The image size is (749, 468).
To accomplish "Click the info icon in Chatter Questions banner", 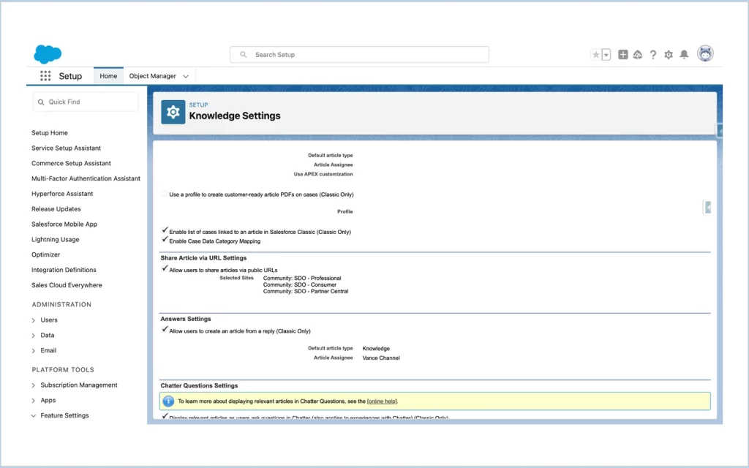I will 168,401.
